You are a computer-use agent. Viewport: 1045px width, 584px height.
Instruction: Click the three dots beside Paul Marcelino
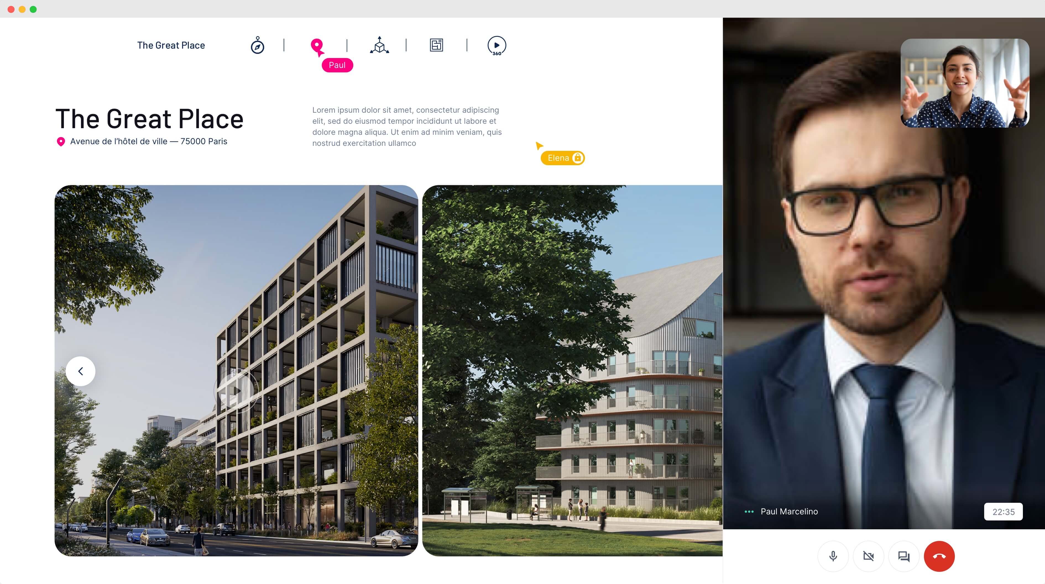[749, 511]
